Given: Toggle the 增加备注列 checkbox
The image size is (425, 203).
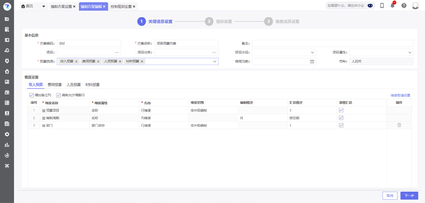Looking at the screenshot, I should coord(32,95).
